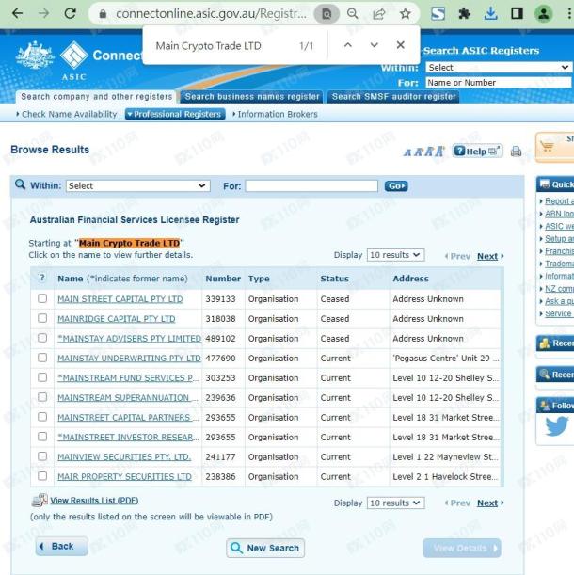Tick checkbox for MAINSTAY UNDERWRITING PTY LTD
This screenshot has width=574, height=575.
(x=42, y=358)
